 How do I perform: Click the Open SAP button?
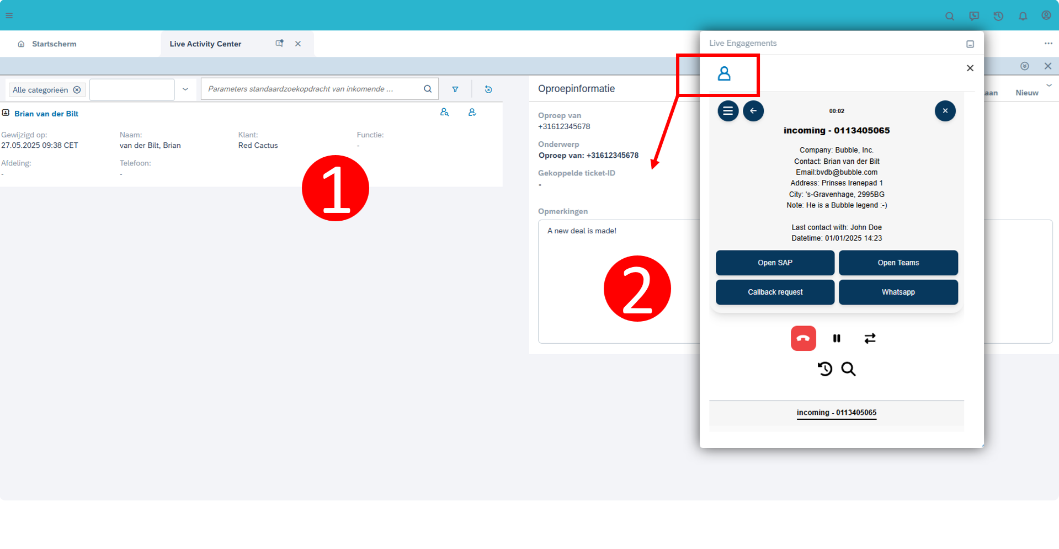point(775,263)
